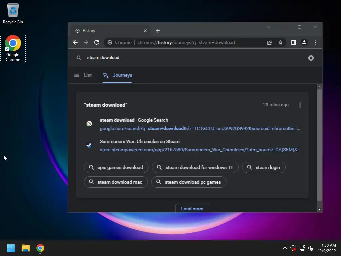The width and height of the screenshot is (341, 256).
Task: Open the profile avatar menu
Action: pyautogui.click(x=304, y=42)
